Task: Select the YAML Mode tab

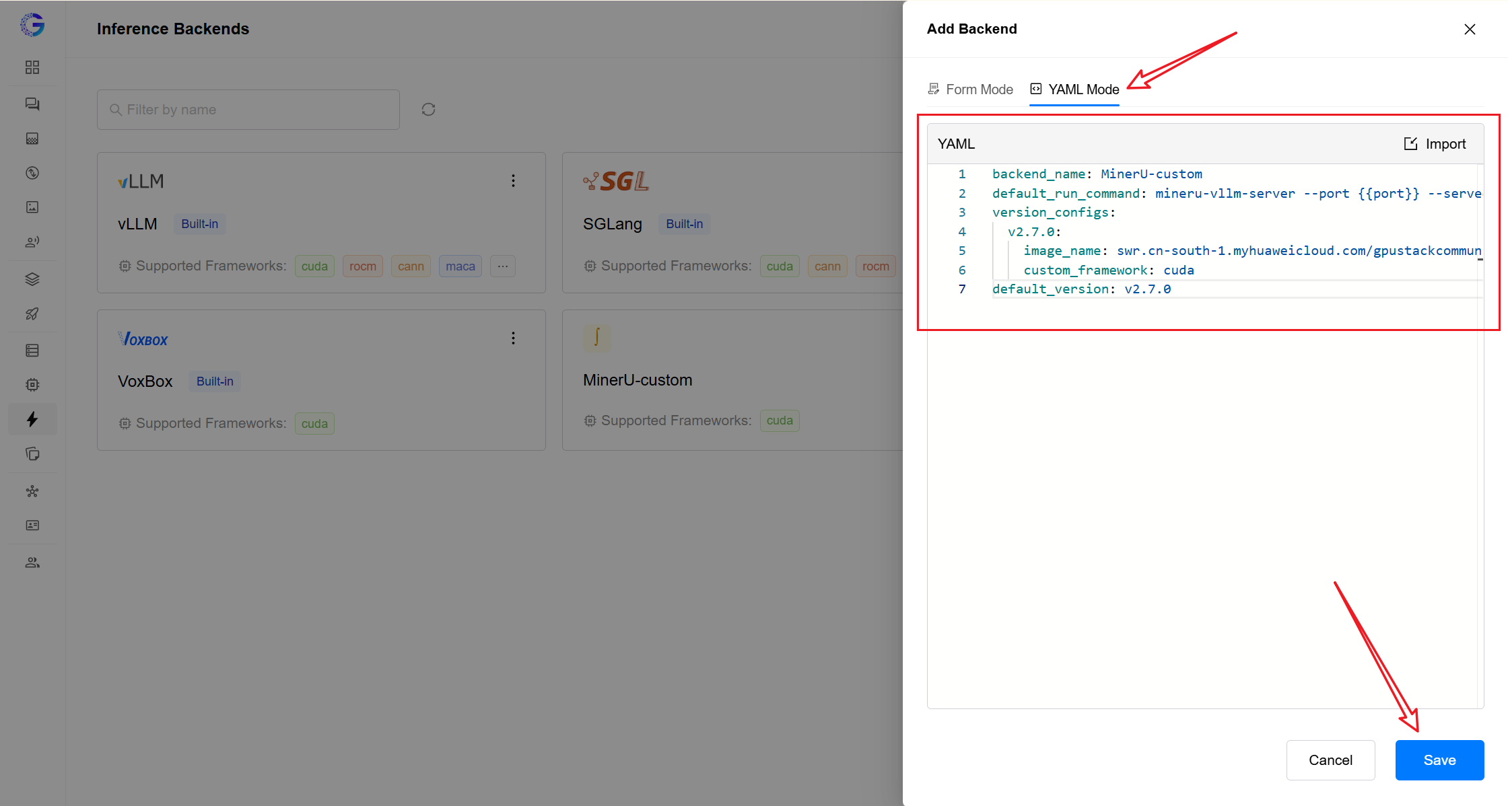Action: pyautogui.click(x=1074, y=89)
